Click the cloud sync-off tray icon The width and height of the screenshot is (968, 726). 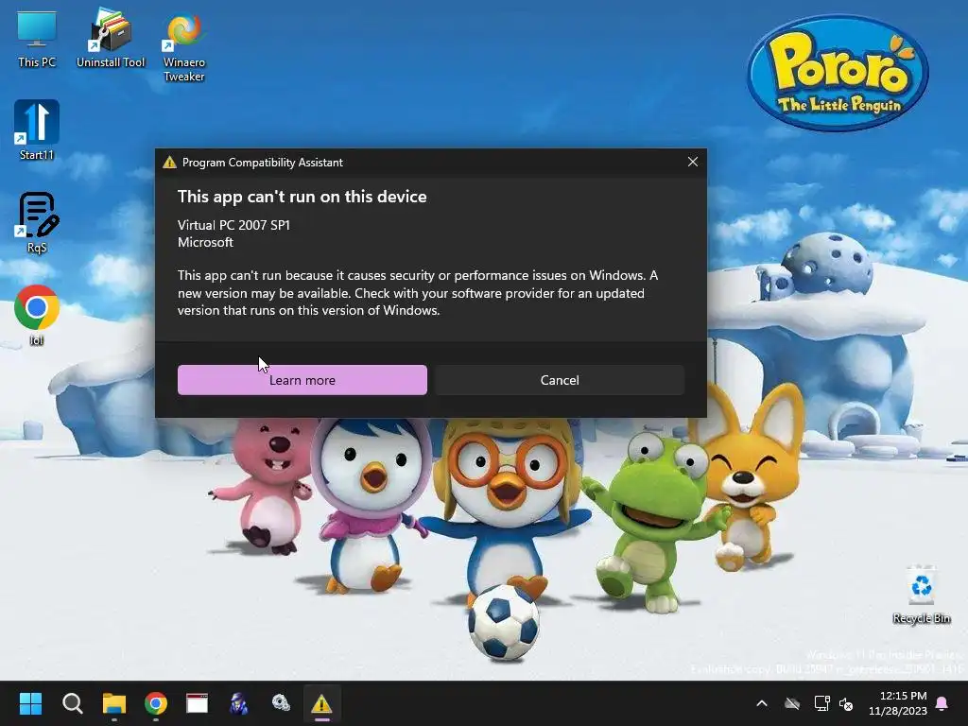point(792,703)
